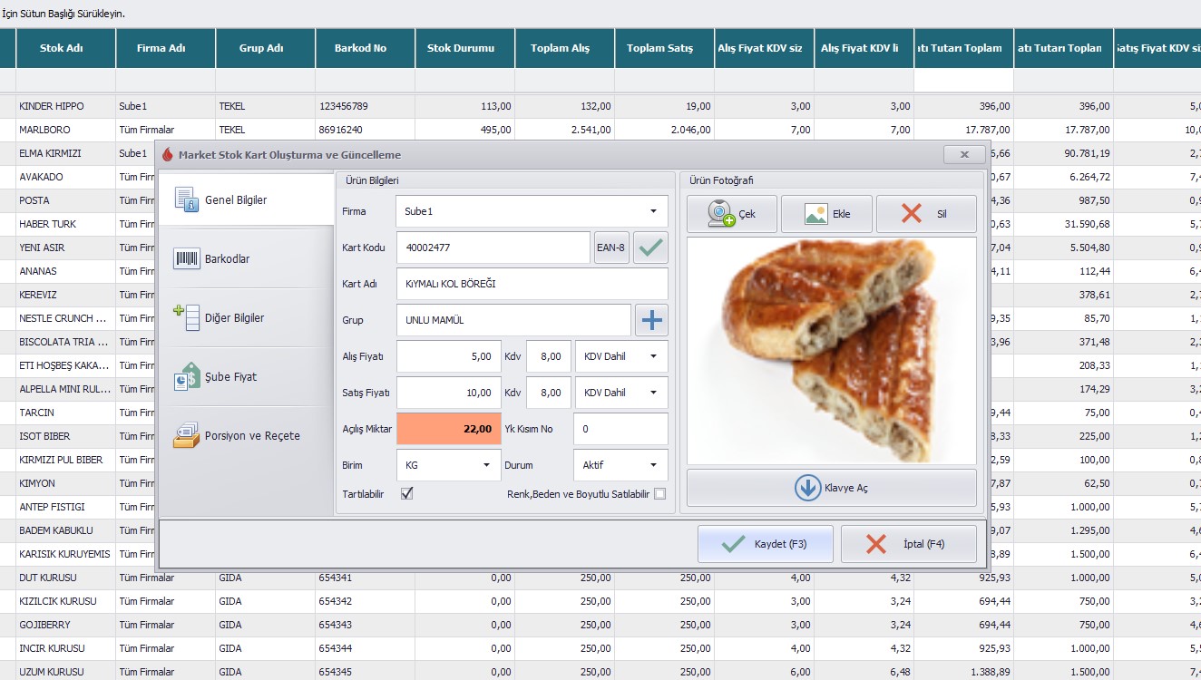Viewport: 1201px width, 680px height.
Task: Click the Ekle add image icon
Action: pyautogui.click(x=816, y=215)
